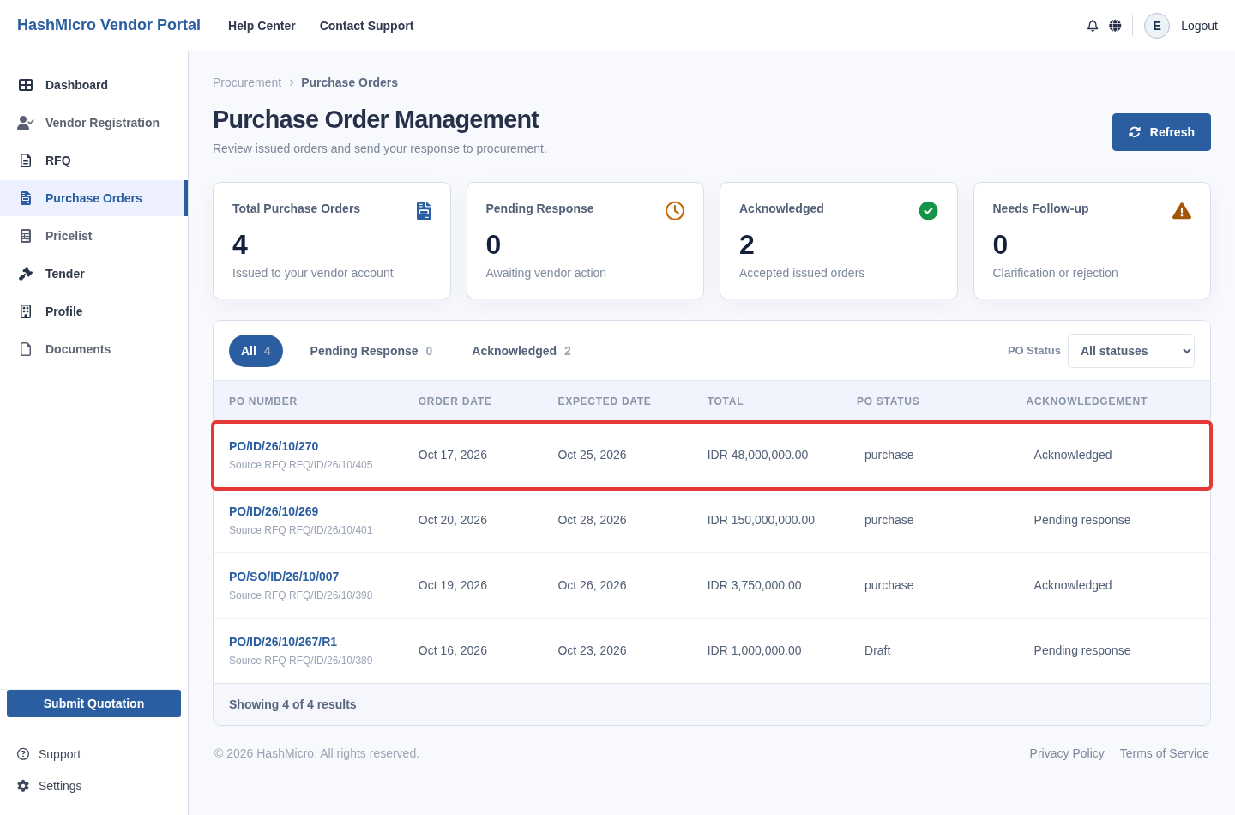This screenshot has width=1235, height=815.
Task: Switch to Pending Response tab
Action: coord(371,351)
